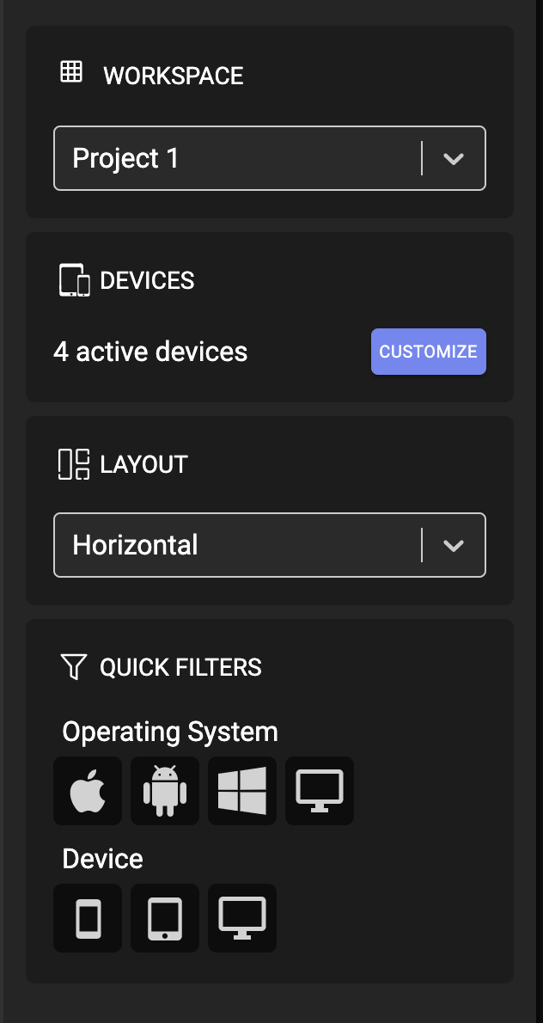This screenshot has height=1023, width=543.
Task: Click the CUSTOMIZE devices button
Action: pyautogui.click(x=428, y=351)
